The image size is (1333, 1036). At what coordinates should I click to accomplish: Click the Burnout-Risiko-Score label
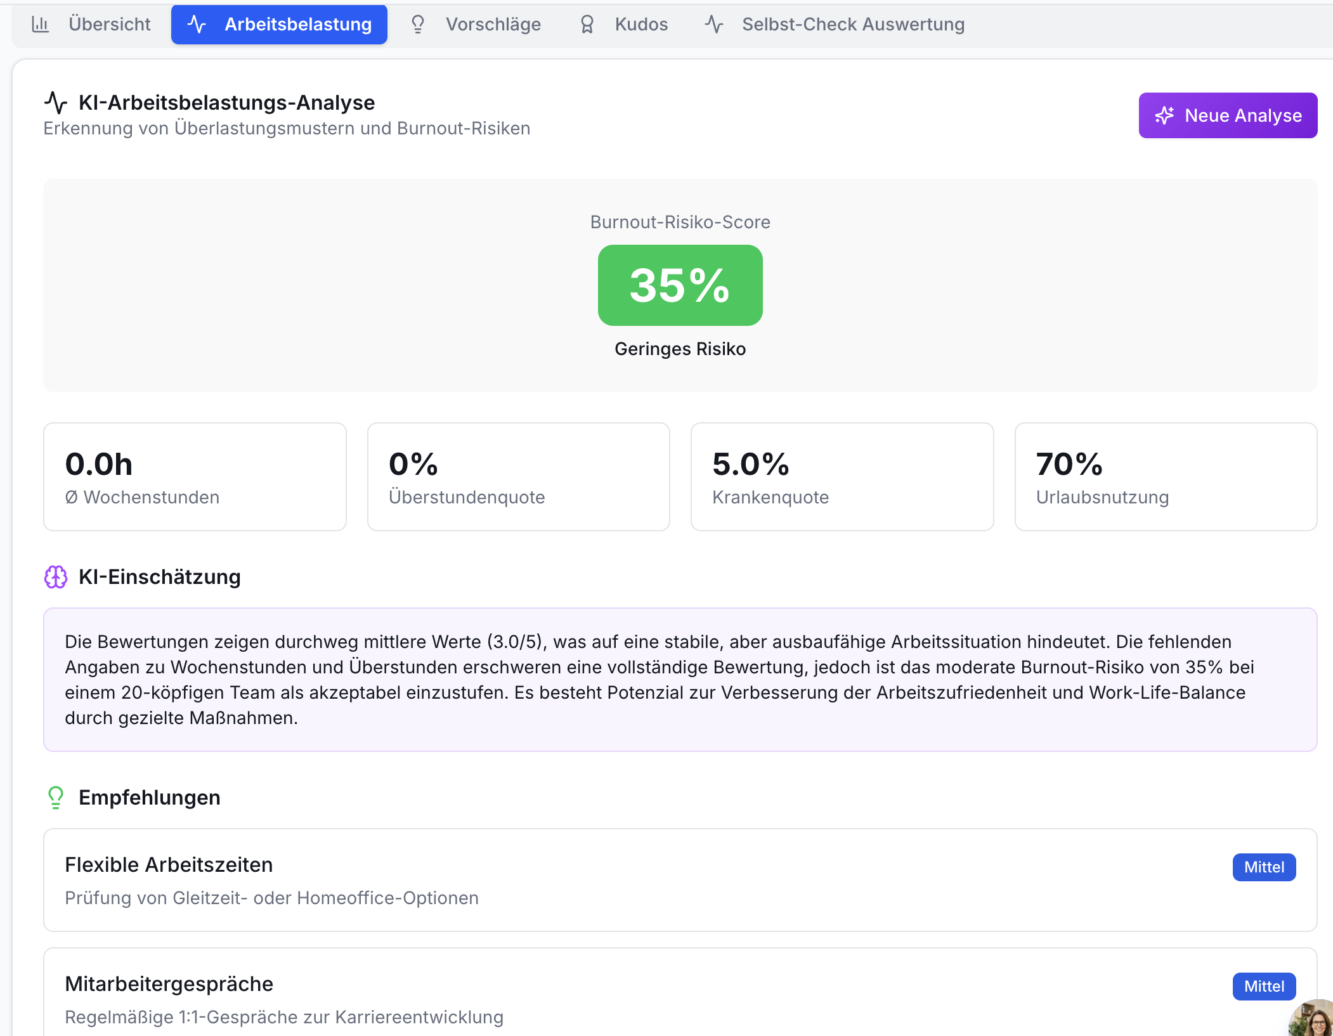click(680, 222)
